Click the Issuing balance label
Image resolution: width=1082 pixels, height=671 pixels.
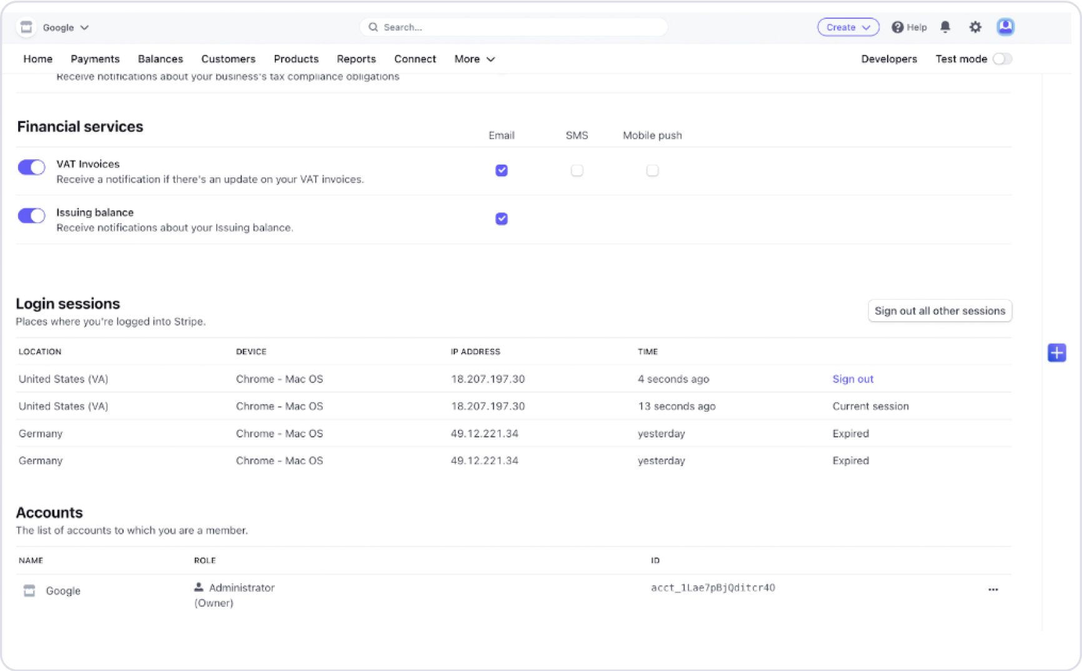click(95, 212)
